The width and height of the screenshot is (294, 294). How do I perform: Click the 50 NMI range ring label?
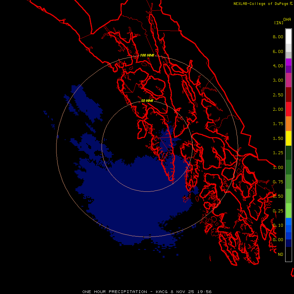[x=147, y=101]
